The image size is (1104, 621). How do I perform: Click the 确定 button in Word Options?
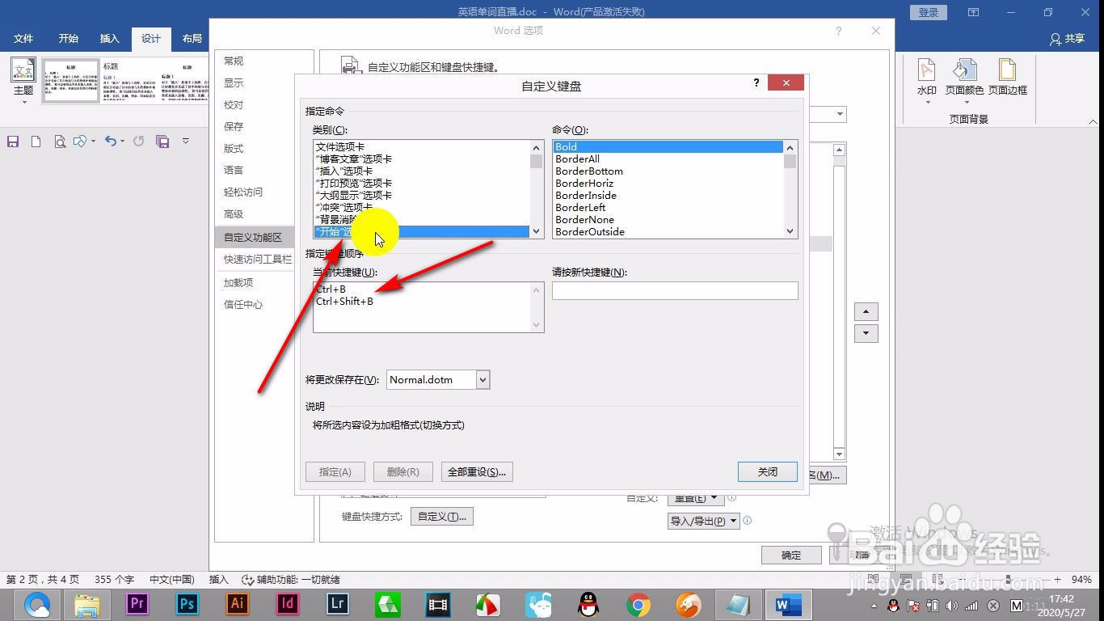(791, 555)
